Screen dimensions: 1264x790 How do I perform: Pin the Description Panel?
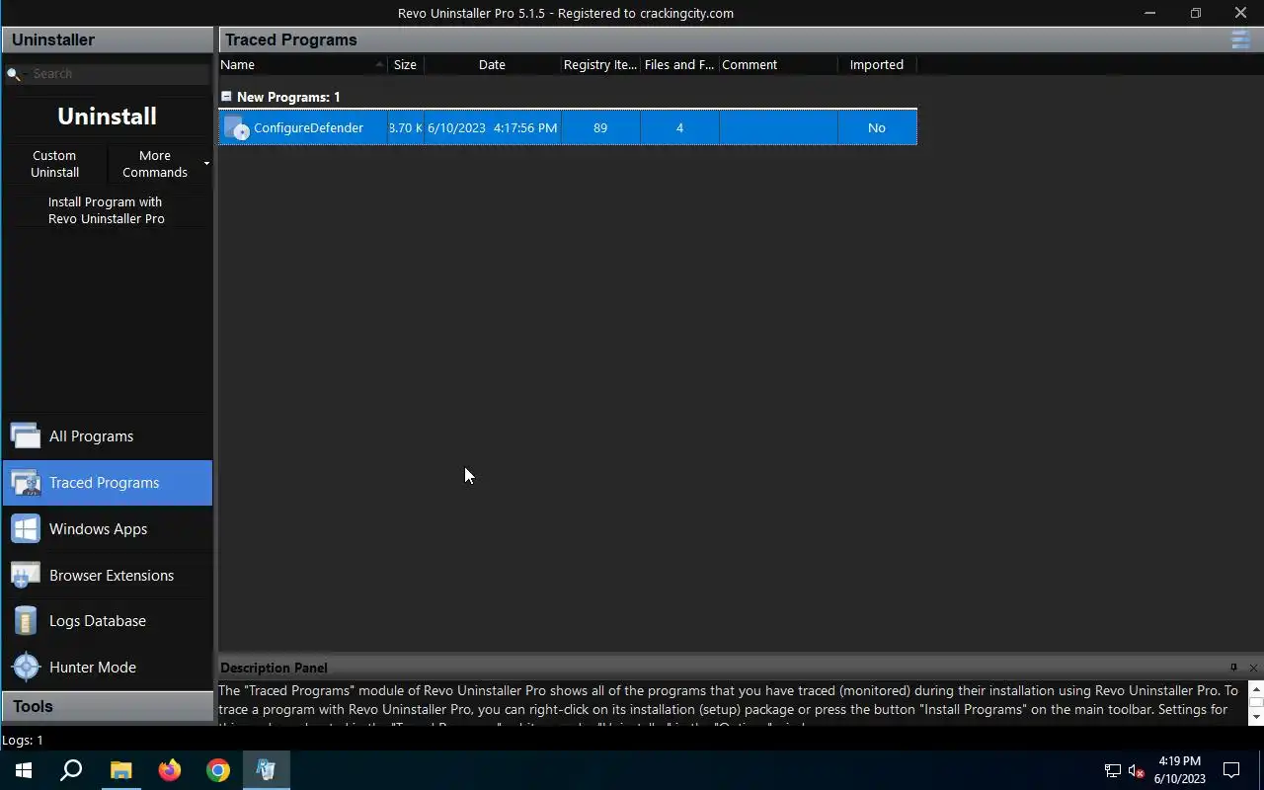point(1233,668)
